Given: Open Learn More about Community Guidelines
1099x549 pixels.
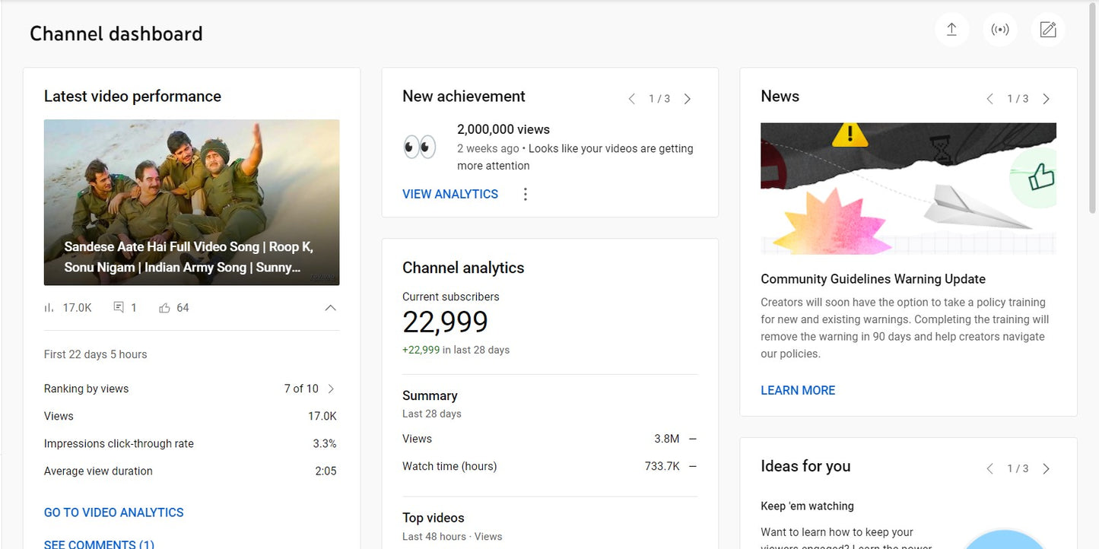Looking at the screenshot, I should pos(797,390).
